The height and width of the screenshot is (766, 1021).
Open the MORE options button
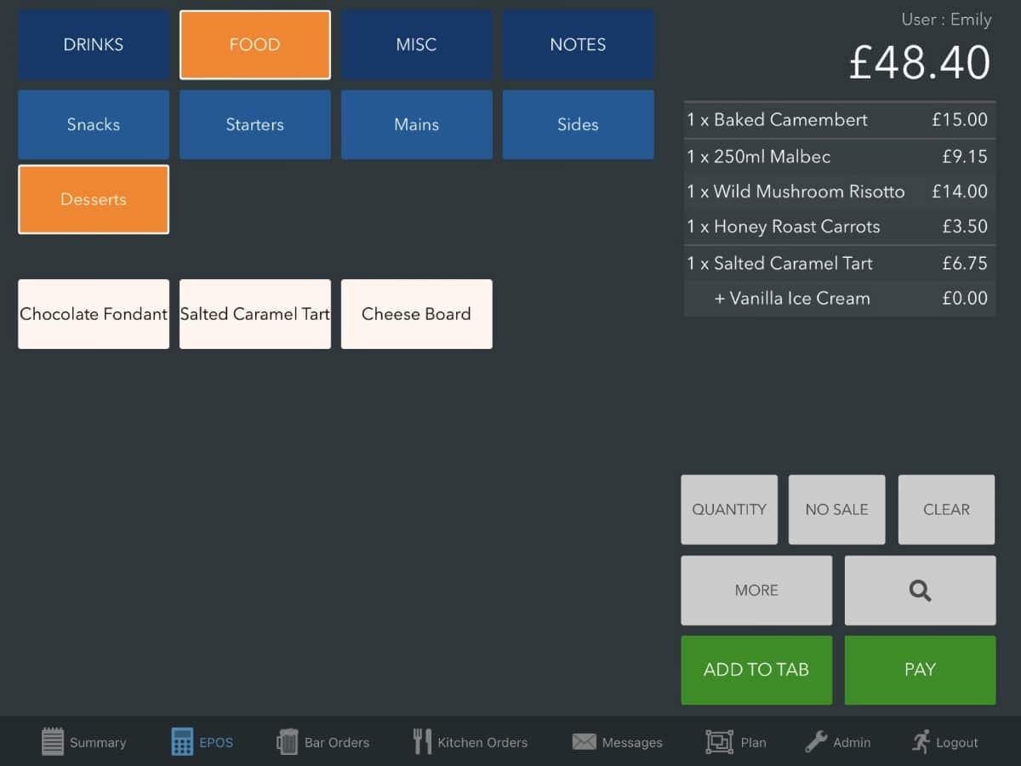pos(756,591)
